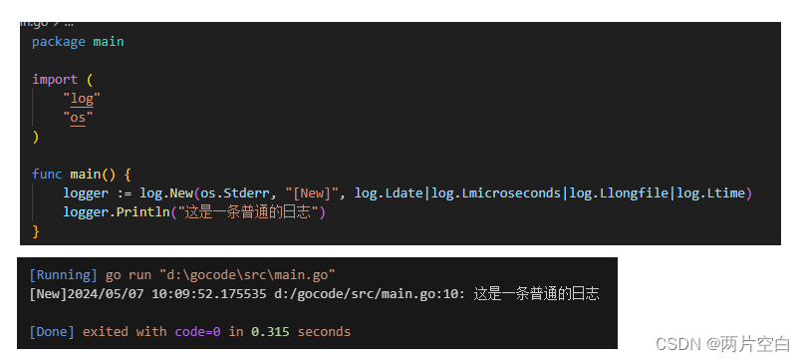Click the log.Llongfile flag
The image size is (804, 362).
coord(619,193)
